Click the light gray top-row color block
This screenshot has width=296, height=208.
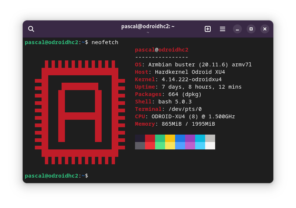click(210, 138)
